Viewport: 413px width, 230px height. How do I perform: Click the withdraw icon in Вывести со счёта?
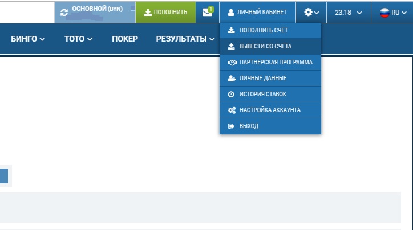[231, 46]
